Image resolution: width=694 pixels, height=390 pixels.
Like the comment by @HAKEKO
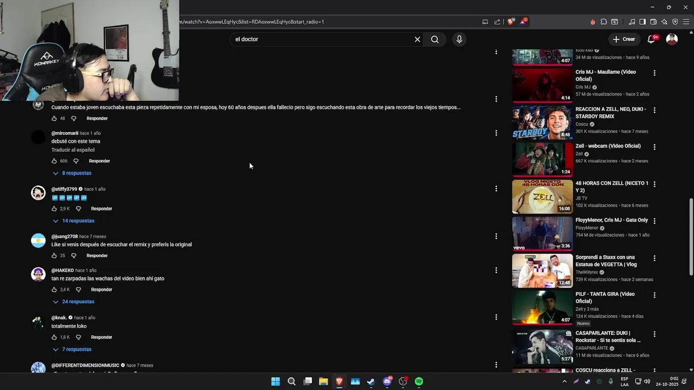[54, 290]
